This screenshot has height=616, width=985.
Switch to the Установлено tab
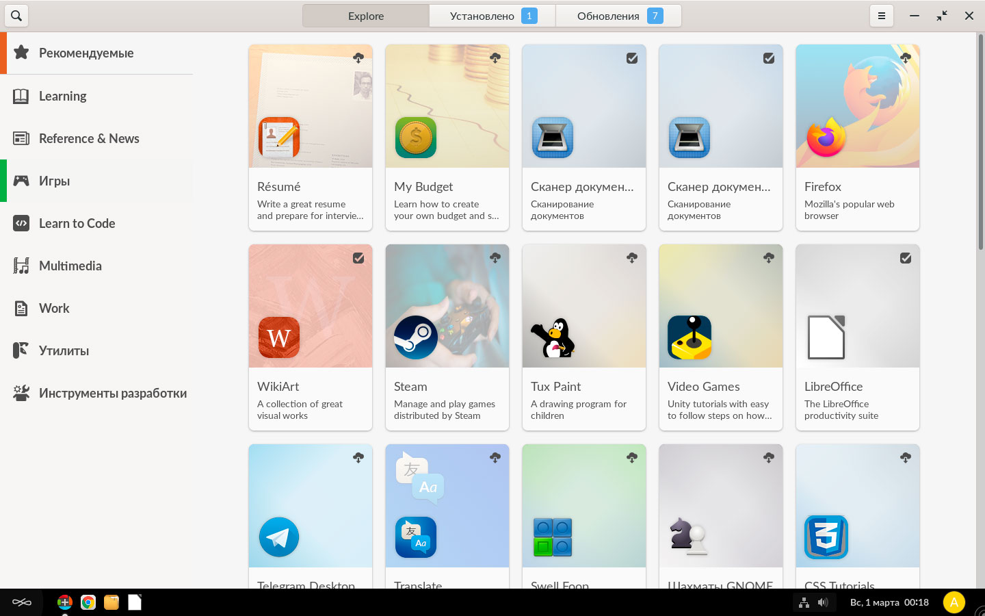pyautogui.click(x=492, y=16)
